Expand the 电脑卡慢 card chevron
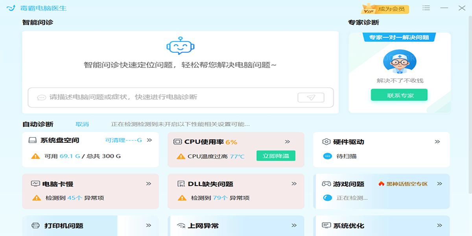 pyautogui.click(x=149, y=184)
